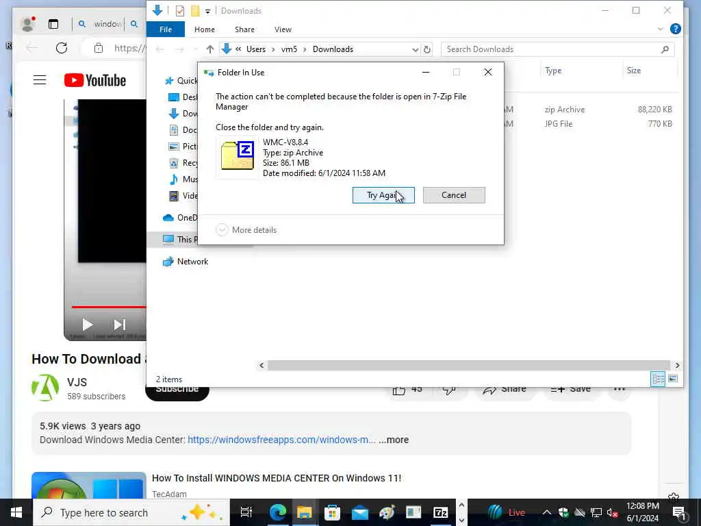Expand video description with ...more
Screen dimensions: 701x526
(394, 440)
